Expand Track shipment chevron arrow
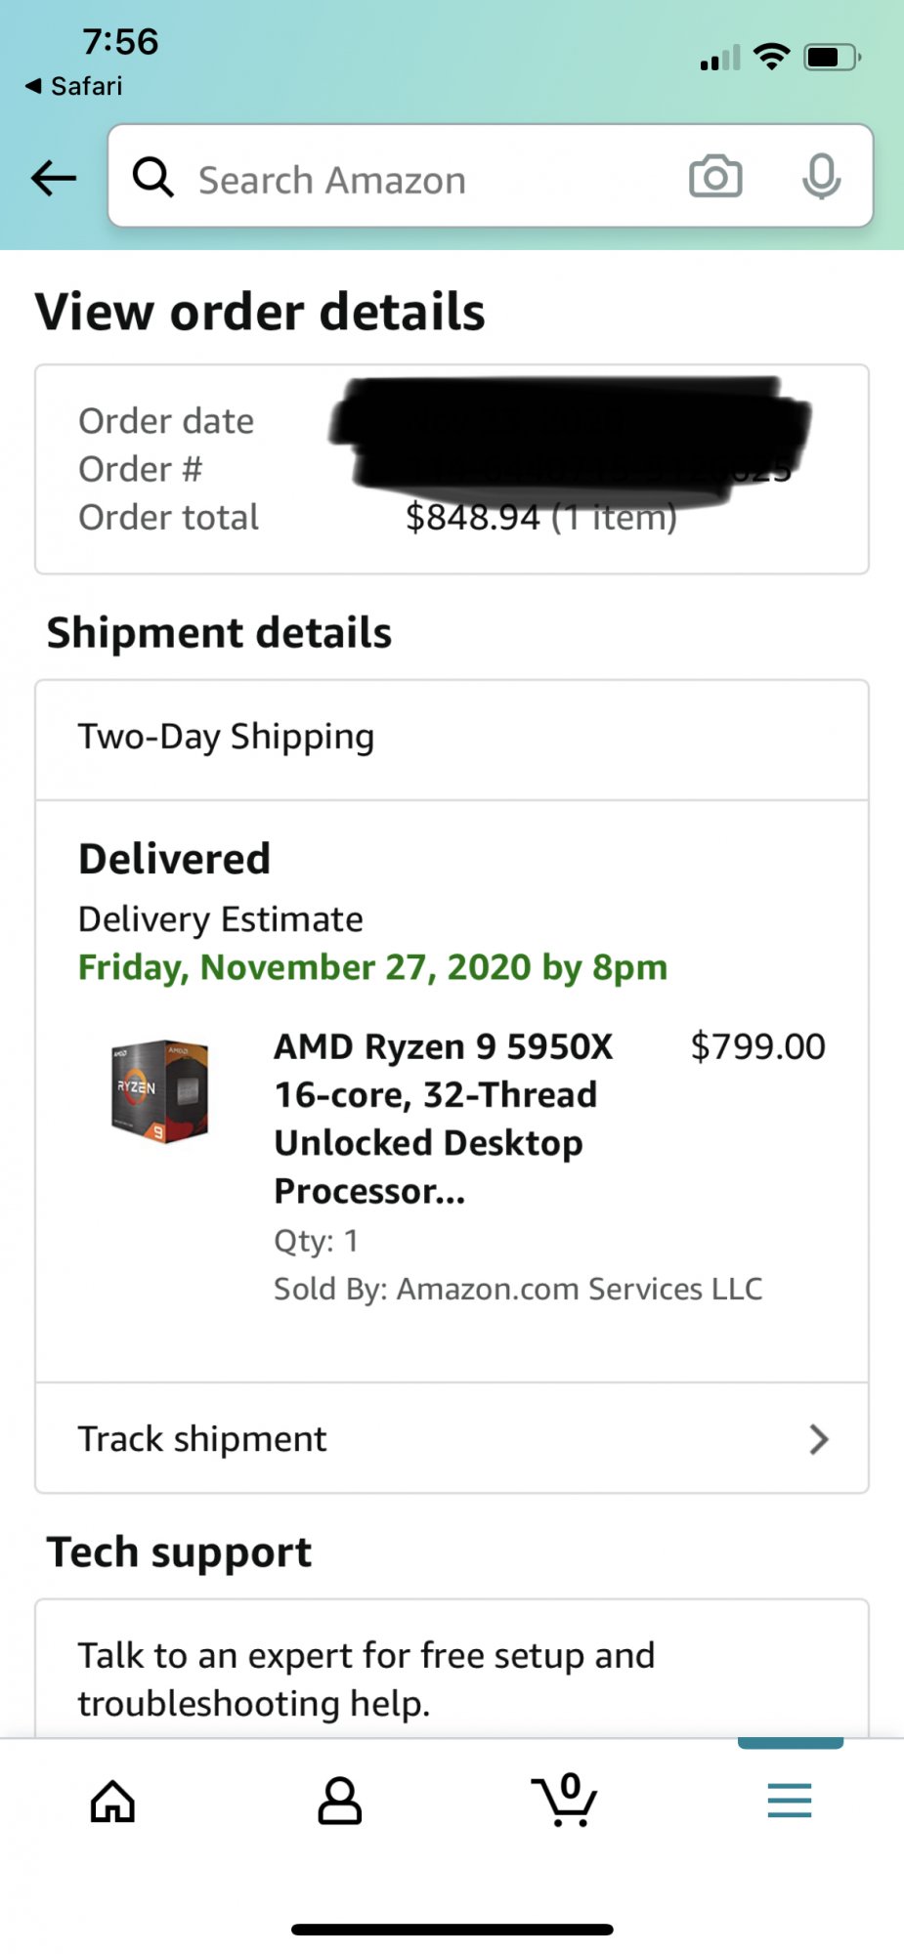 pos(819,1438)
